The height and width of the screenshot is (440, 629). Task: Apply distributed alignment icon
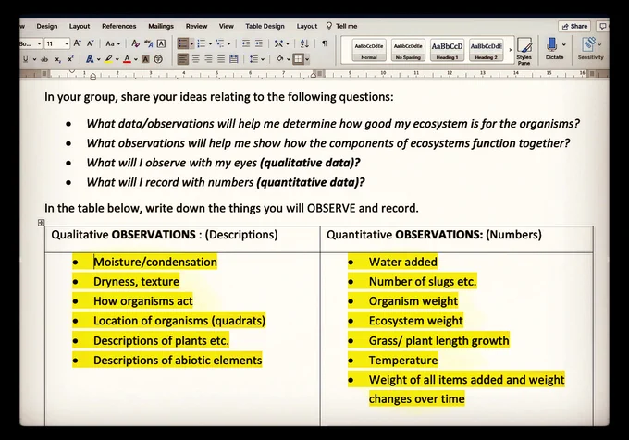click(x=234, y=59)
